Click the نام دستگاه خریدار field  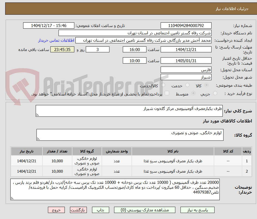click(135, 33)
